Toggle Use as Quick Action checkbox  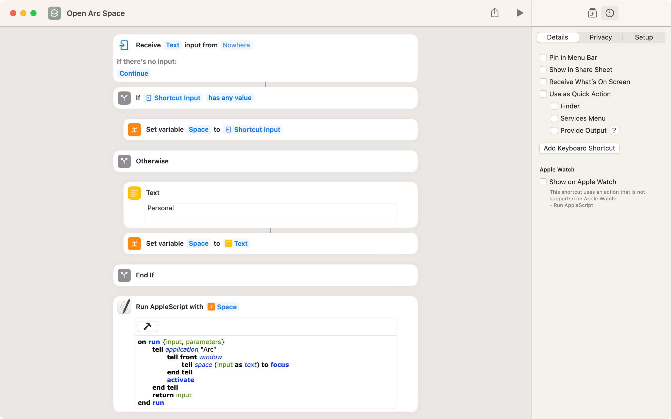[543, 94]
